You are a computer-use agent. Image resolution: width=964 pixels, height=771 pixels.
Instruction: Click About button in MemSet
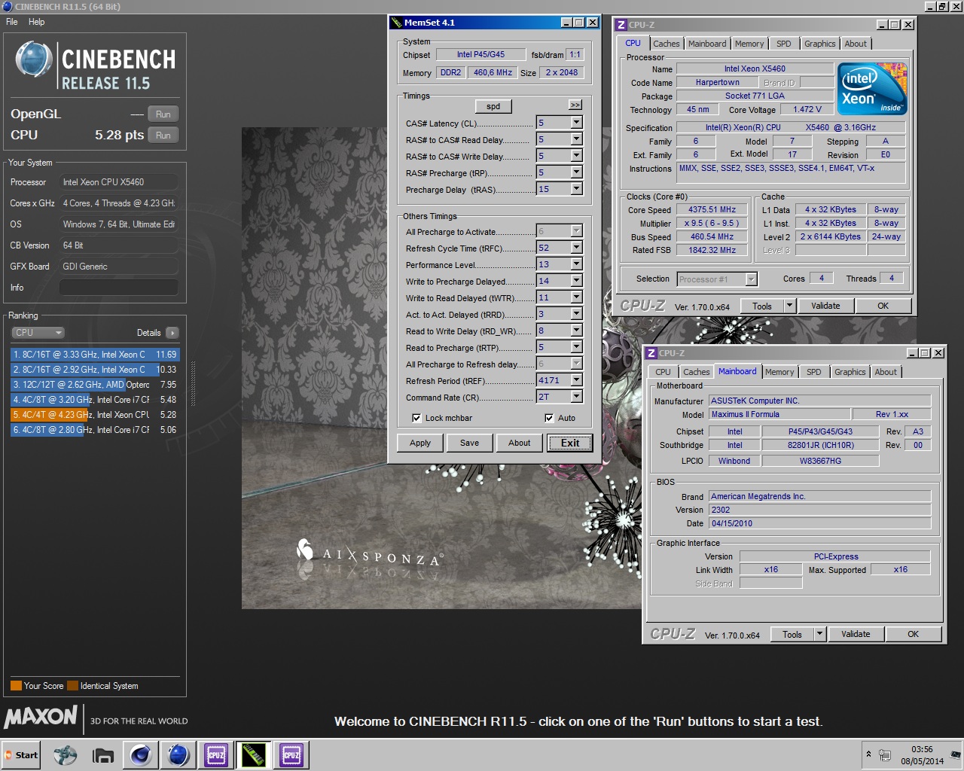coord(519,443)
